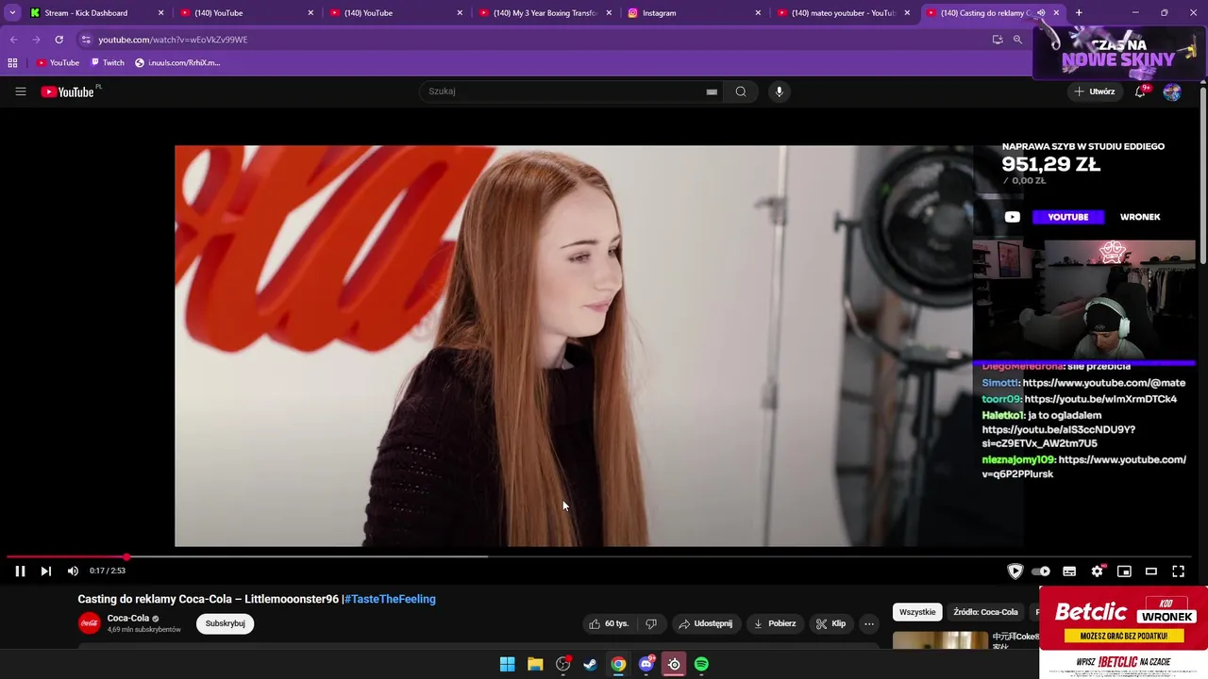Open YouTube notifications bell
Screen dimensions: 1208x679
click(x=1141, y=91)
